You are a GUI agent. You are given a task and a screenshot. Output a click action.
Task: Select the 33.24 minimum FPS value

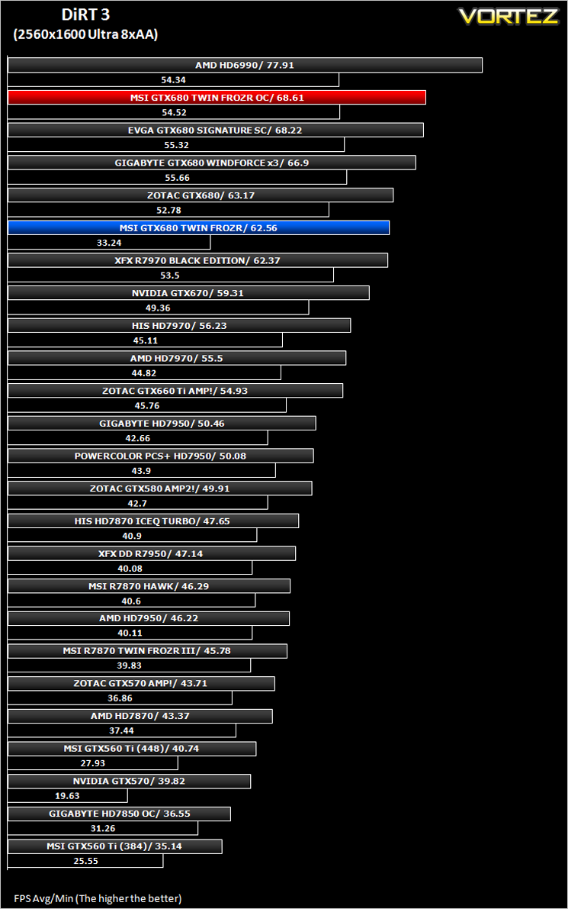point(109,243)
